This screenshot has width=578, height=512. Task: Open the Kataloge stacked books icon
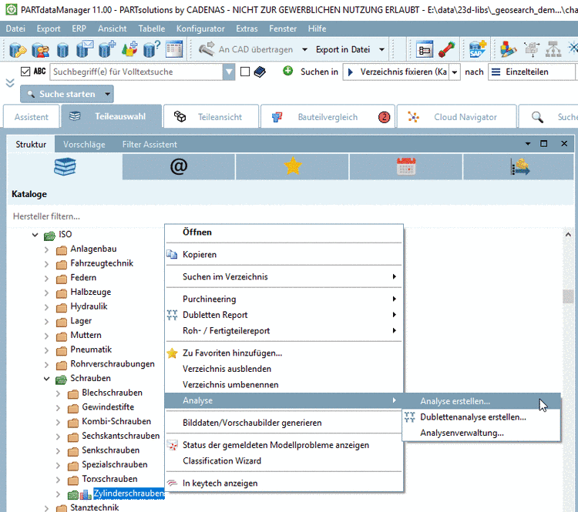coord(65,166)
